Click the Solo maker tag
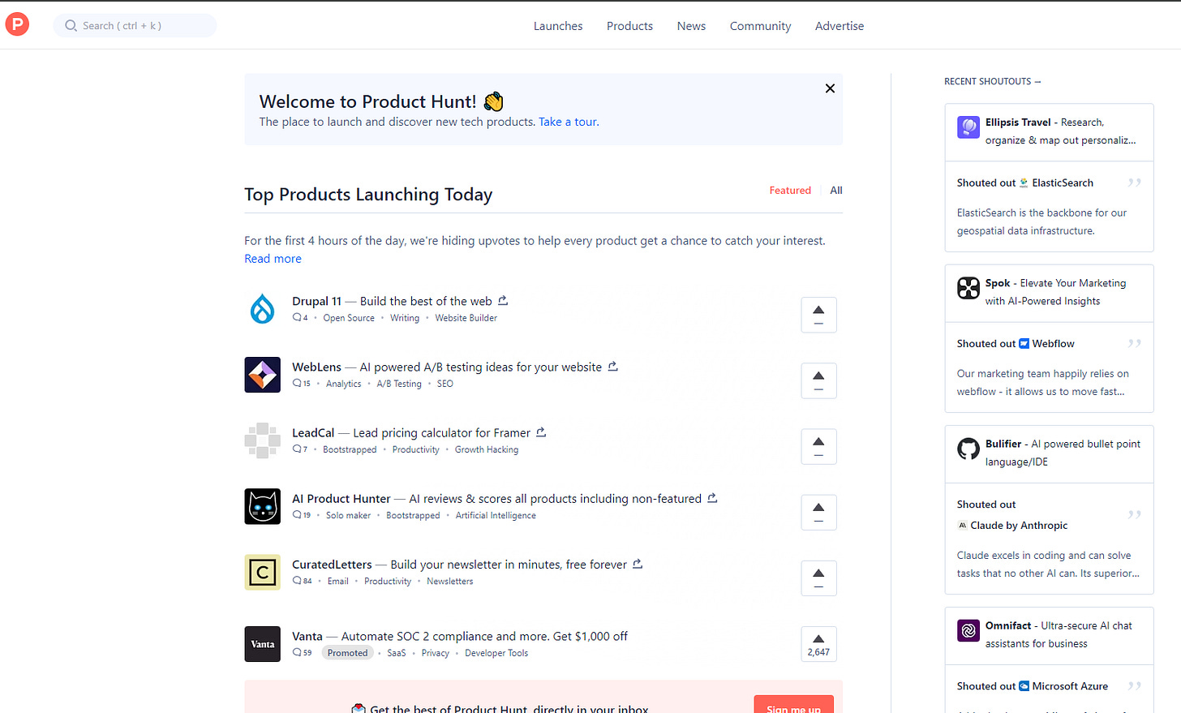Screen dimensions: 1181x713 tap(348, 515)
